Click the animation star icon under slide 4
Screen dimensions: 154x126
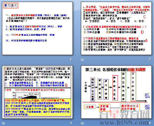[x=82, y=123]
